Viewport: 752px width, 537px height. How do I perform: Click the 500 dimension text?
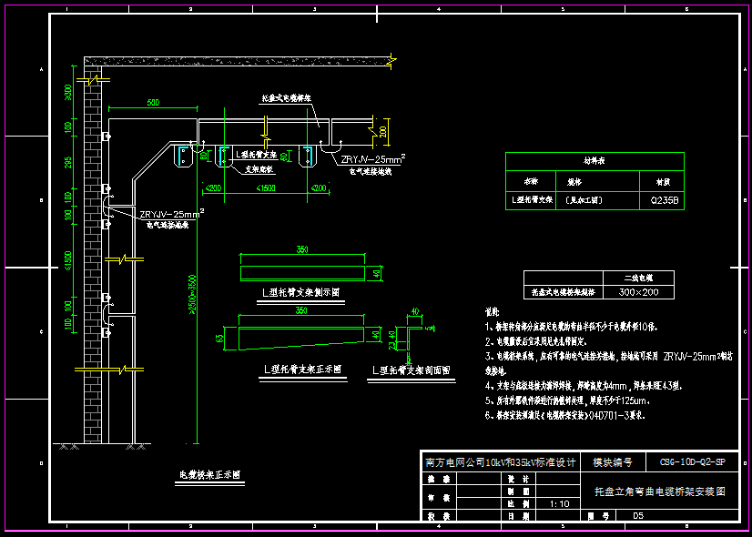153,103
